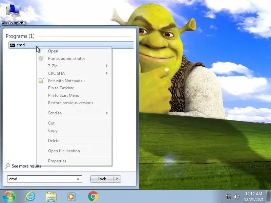Click the Show desktop strip on the taskbar
The image size is (271, 203).
pos(269,197)
